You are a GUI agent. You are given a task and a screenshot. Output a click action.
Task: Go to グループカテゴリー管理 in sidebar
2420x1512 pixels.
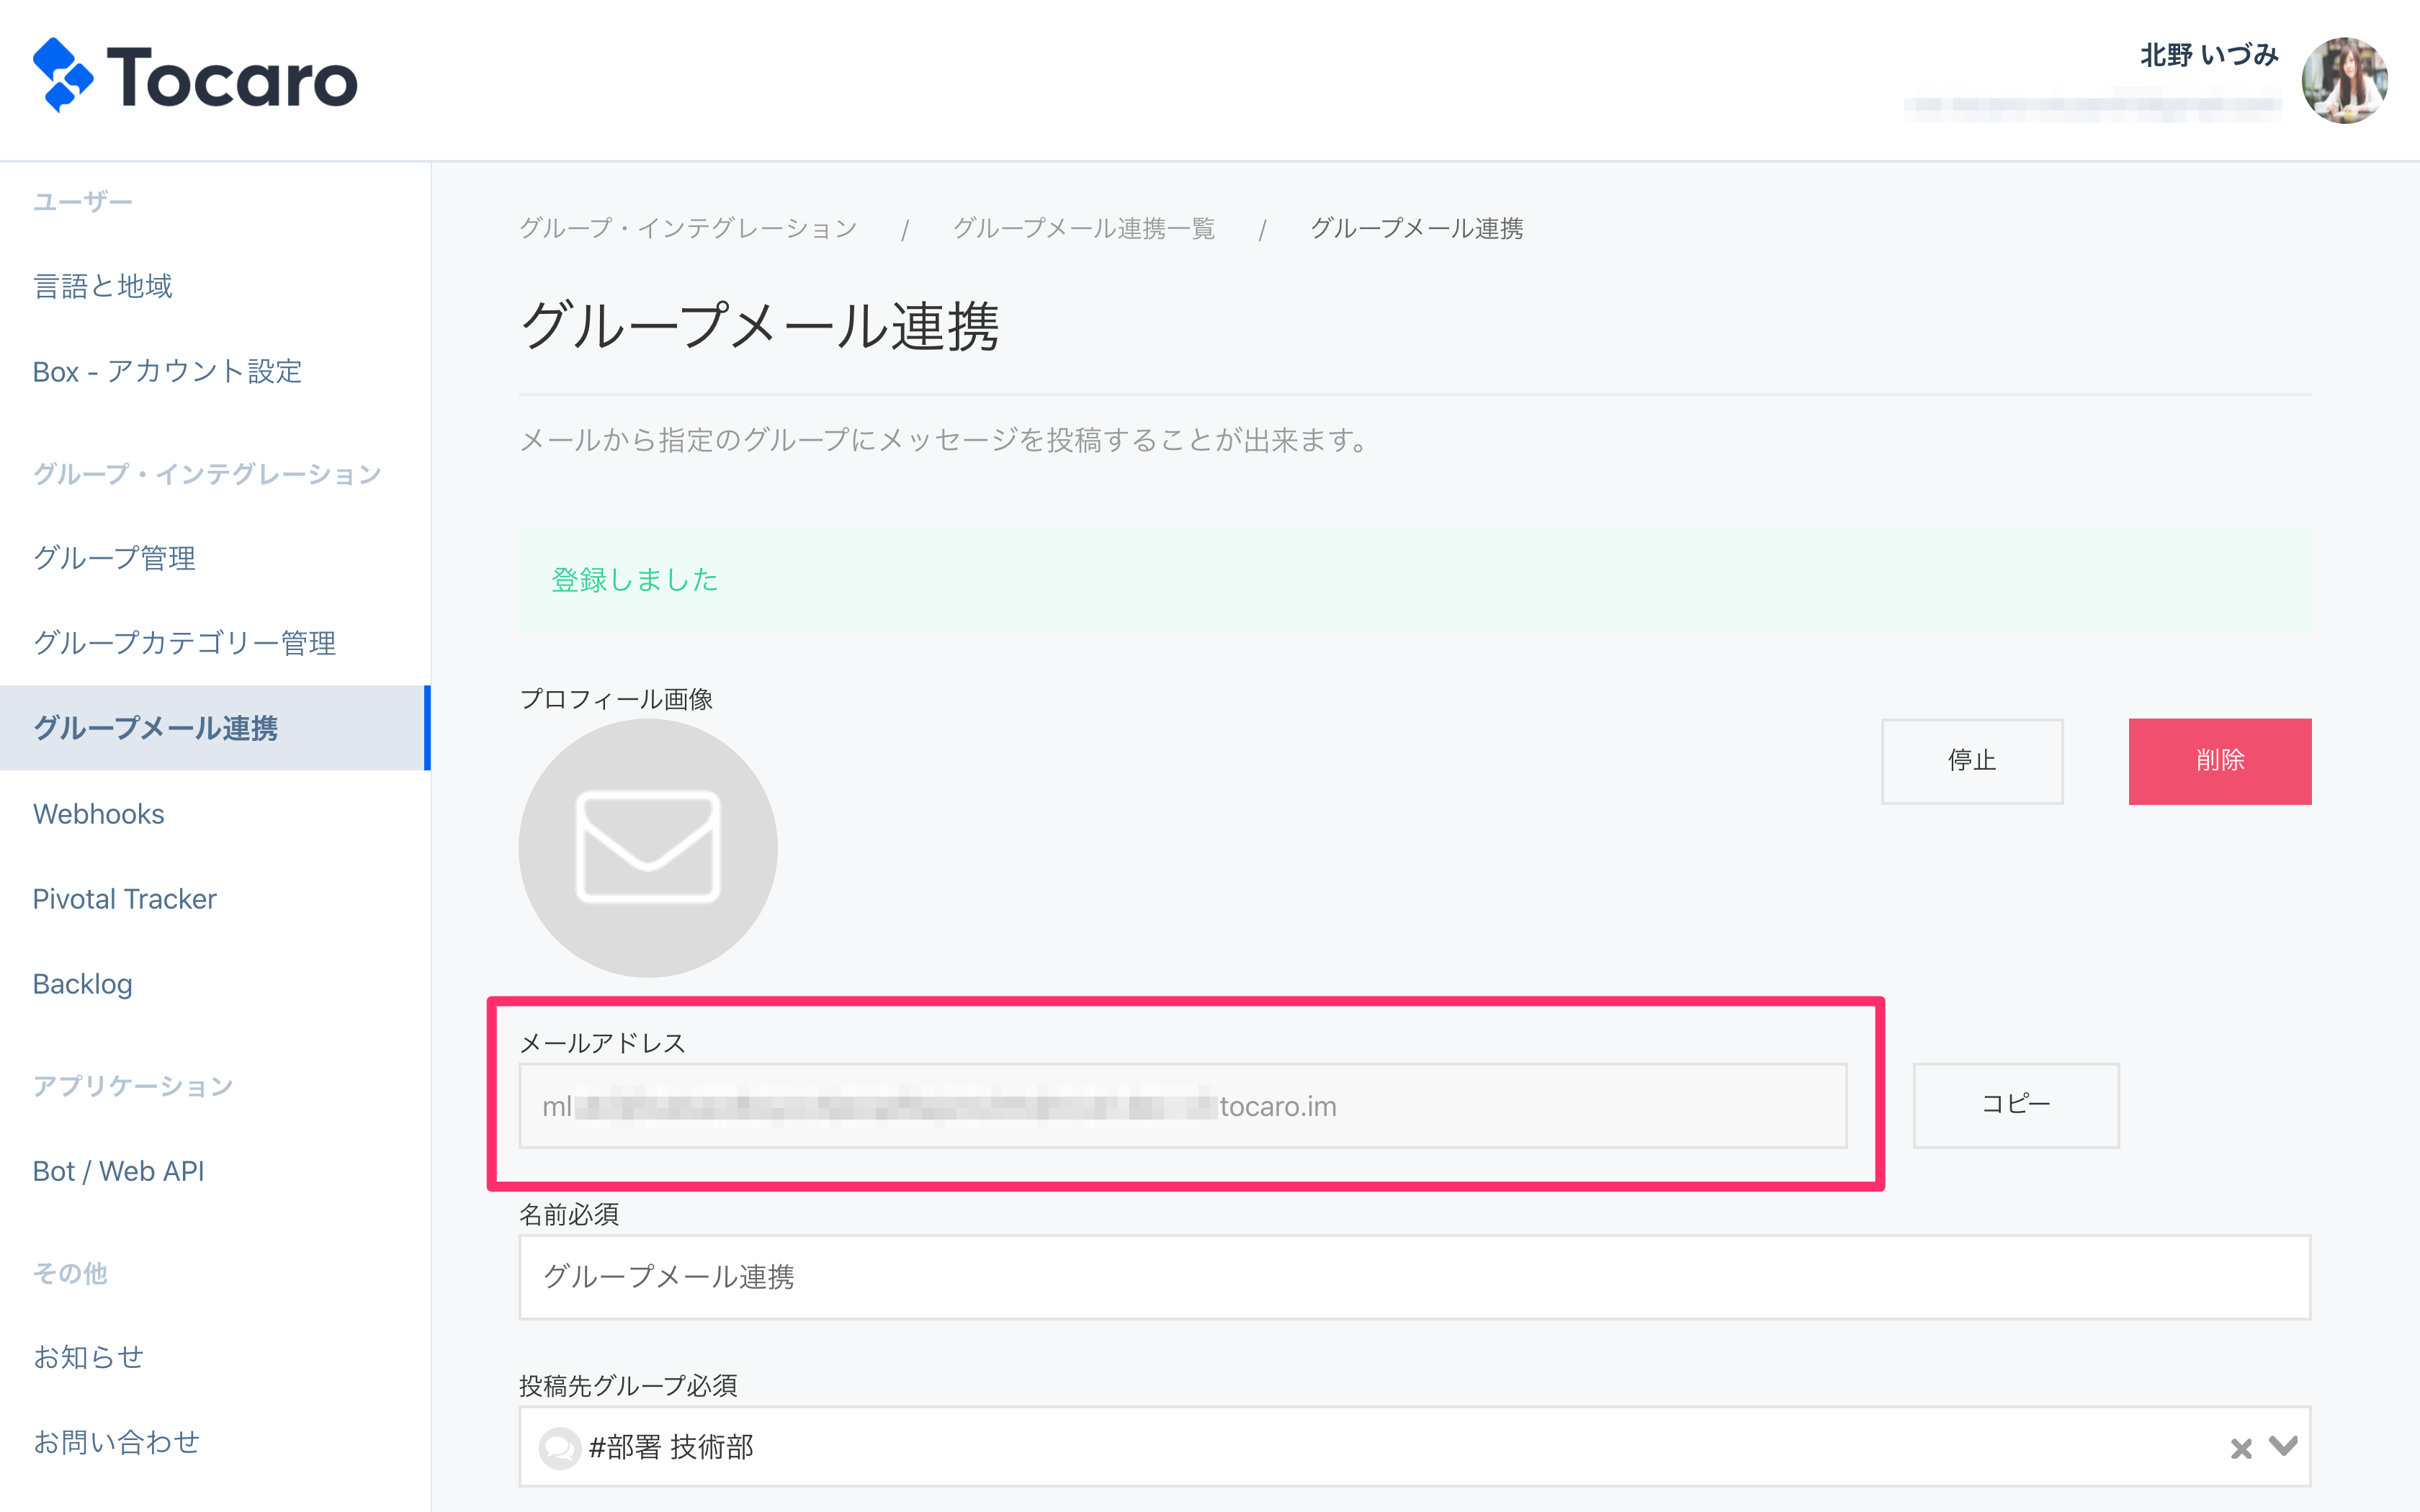point(184,643)
